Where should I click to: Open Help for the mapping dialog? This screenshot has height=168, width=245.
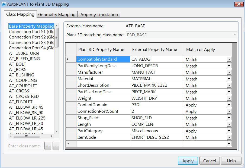coord(231,161)
